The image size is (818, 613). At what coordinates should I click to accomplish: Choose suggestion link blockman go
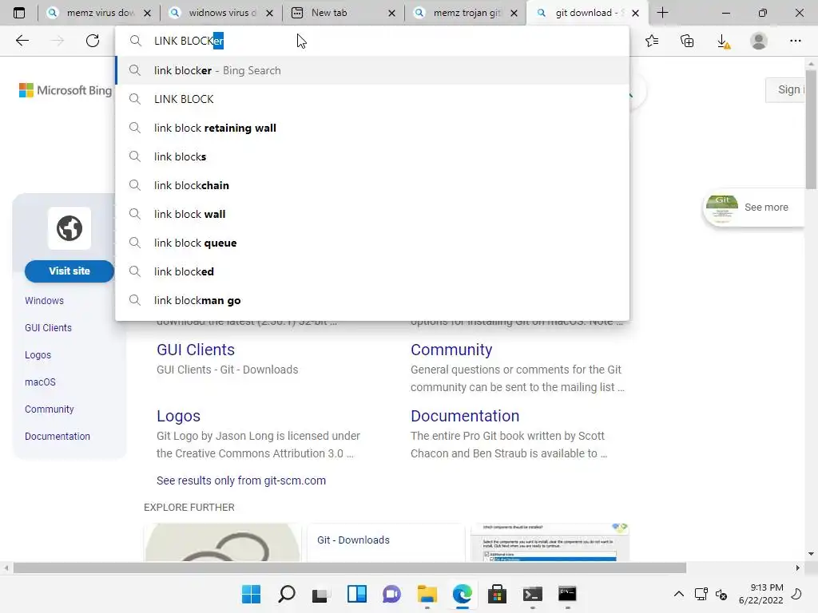click(372, 300)
